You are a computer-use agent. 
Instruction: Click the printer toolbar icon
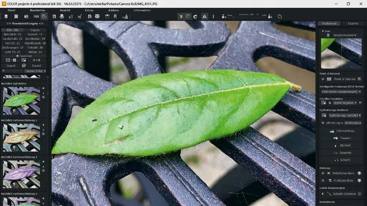(x=62, y=16)
